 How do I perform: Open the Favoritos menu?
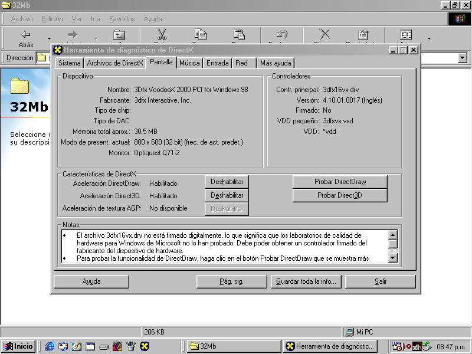coord(122,19)
